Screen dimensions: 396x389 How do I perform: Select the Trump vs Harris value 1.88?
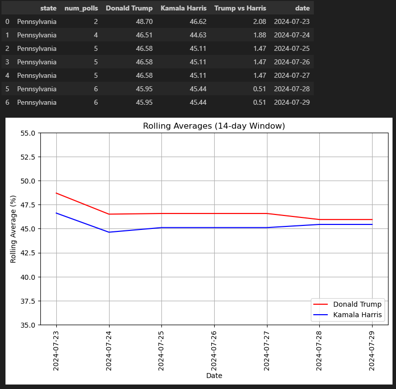click(x=260, y=35)
